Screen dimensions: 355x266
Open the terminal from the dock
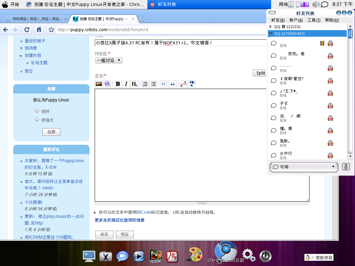(89, 257)
